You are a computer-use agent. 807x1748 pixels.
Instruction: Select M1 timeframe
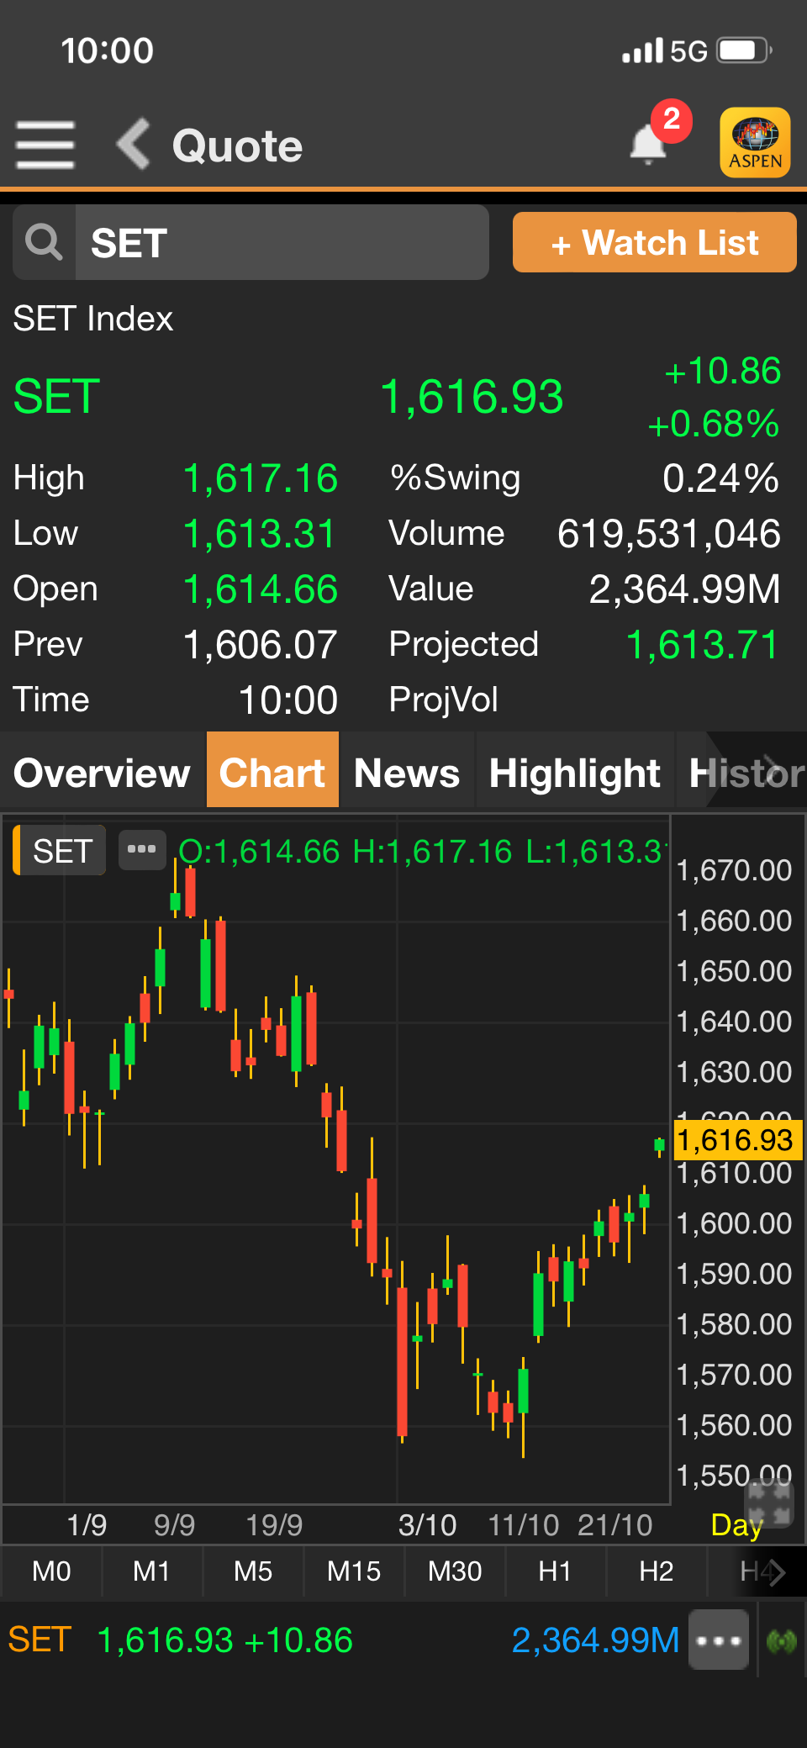[x=152, y=1571]
